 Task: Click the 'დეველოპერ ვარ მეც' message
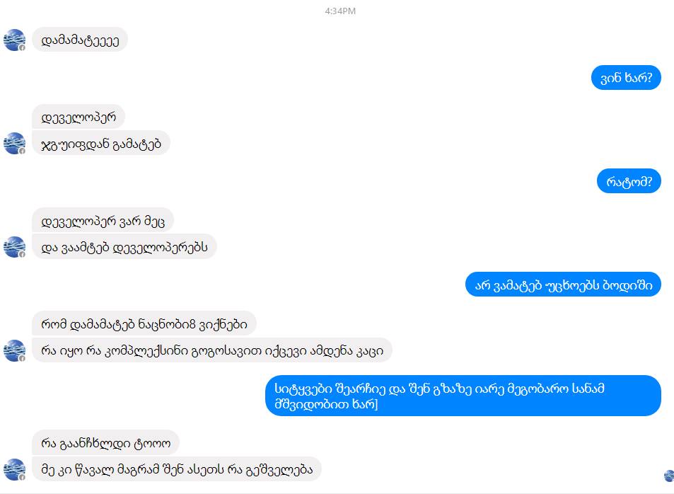[x=103, y=220]
